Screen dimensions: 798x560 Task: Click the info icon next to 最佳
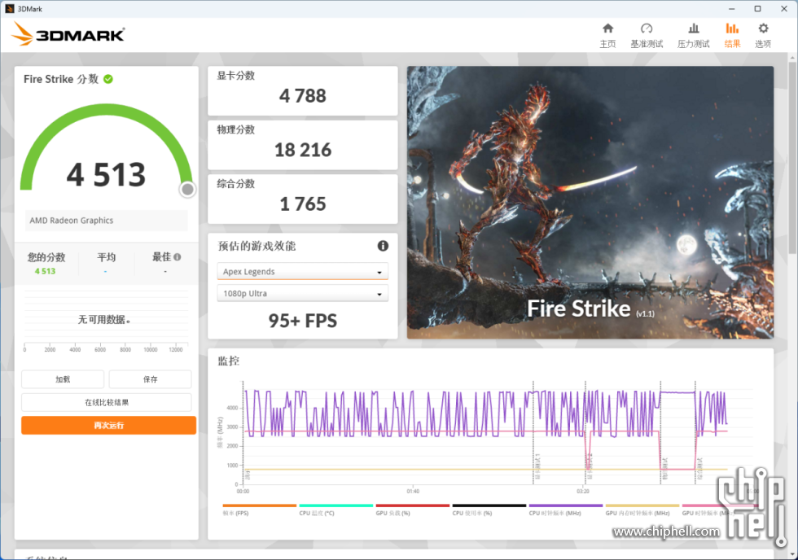pyautogui.click(x=178, y=257)
